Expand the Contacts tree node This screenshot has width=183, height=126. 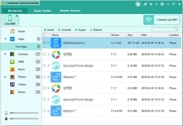[x=5, y=54]
